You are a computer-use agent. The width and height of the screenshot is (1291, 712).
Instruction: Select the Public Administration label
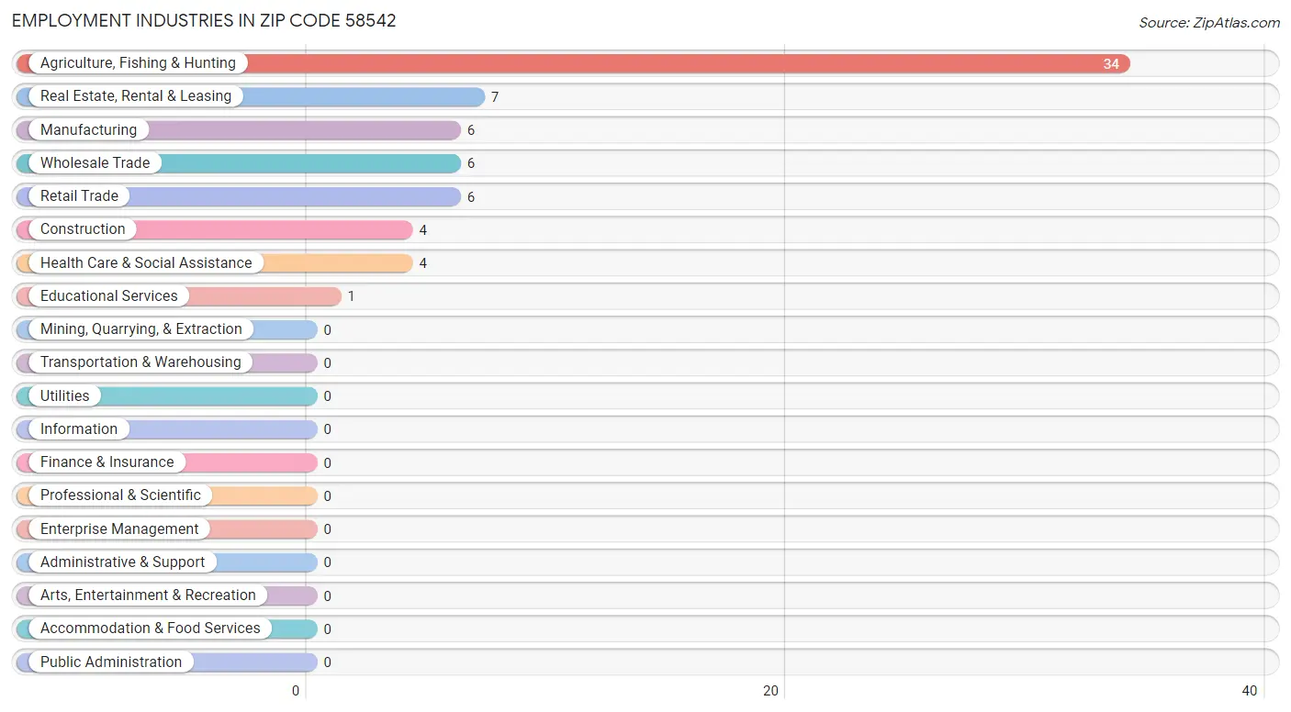tap(111, 662)
